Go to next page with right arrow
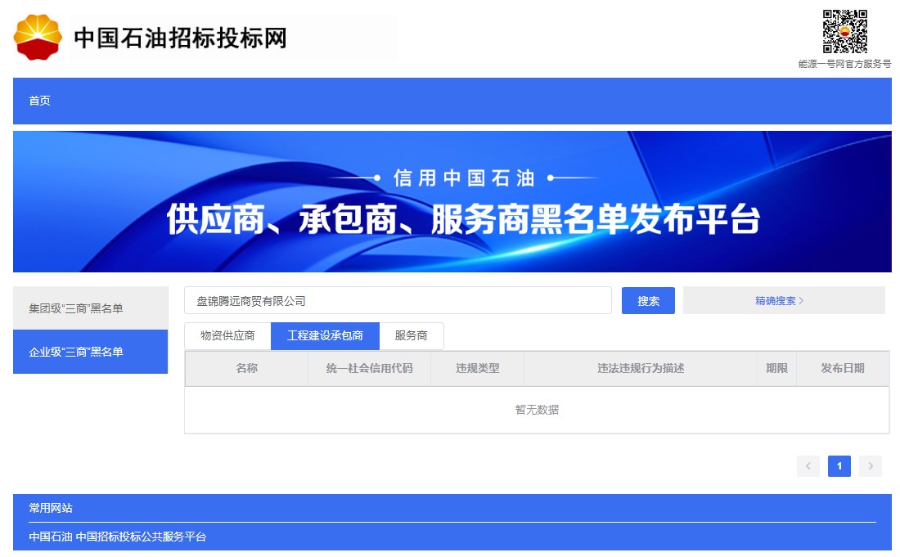This screenshot has height=557, width=900. point(871,465)
